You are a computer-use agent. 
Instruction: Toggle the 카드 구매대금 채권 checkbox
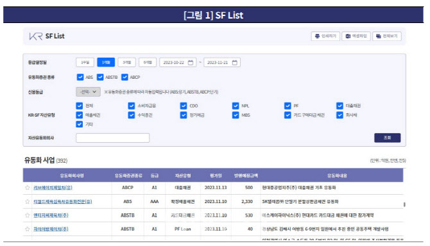[288, 115]
